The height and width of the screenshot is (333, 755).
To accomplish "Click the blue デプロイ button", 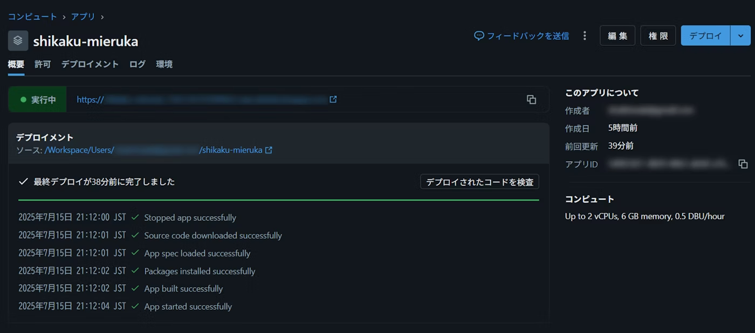I will [x=705, y=36].
